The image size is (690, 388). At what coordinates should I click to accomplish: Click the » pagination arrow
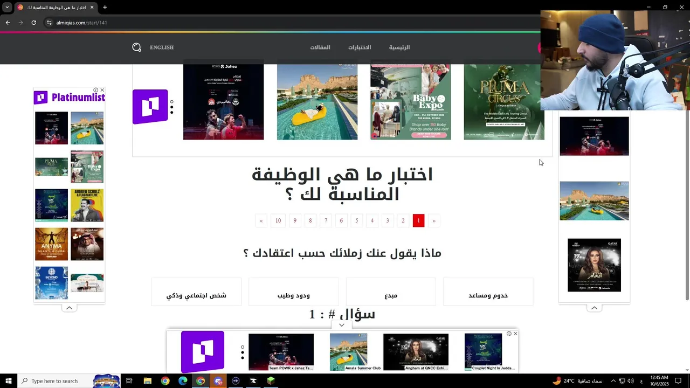coord(434,220)
